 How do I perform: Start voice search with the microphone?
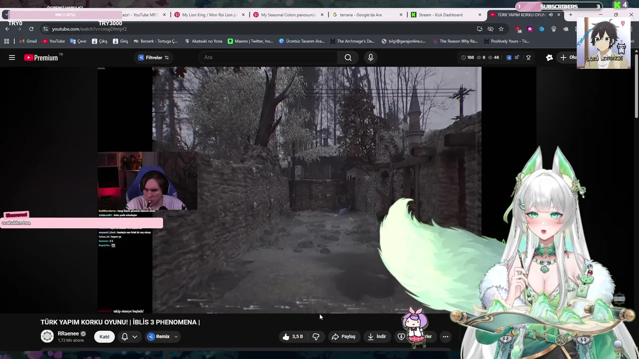[x=370, y=57]
